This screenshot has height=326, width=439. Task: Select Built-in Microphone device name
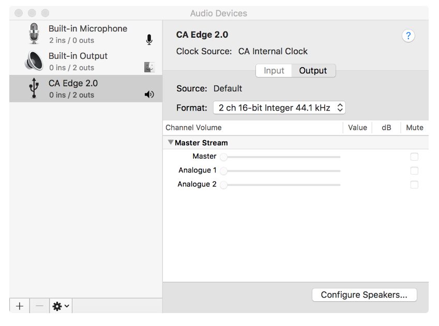click(88, 28)
